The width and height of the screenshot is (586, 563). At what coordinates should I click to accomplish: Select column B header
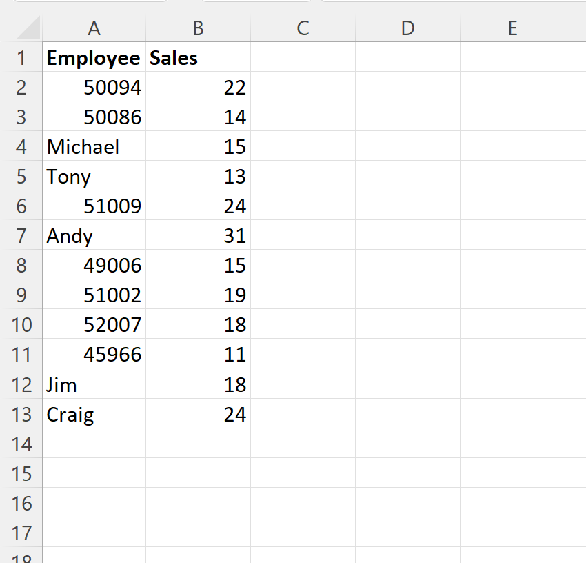pyautogui.click(x=198, y=28)
